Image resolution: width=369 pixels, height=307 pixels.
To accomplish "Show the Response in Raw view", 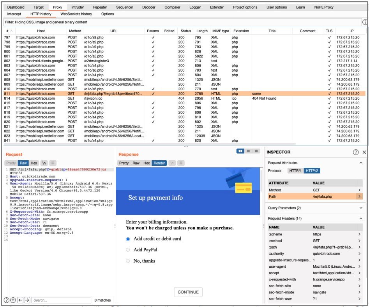I will (x=136, y=163).
